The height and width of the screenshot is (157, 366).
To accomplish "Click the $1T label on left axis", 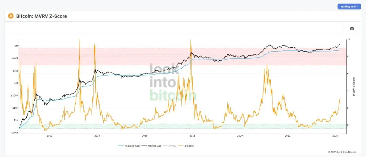I will [16, 46].
